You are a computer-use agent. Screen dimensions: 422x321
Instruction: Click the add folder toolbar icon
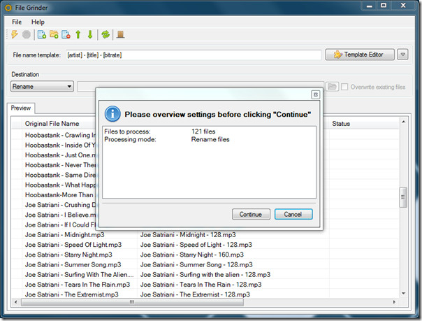tap(54, 34)
